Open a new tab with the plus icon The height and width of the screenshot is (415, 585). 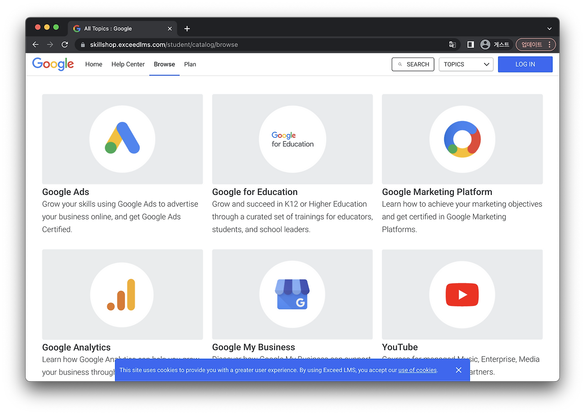pyautogui.click(x=187, y=28)
